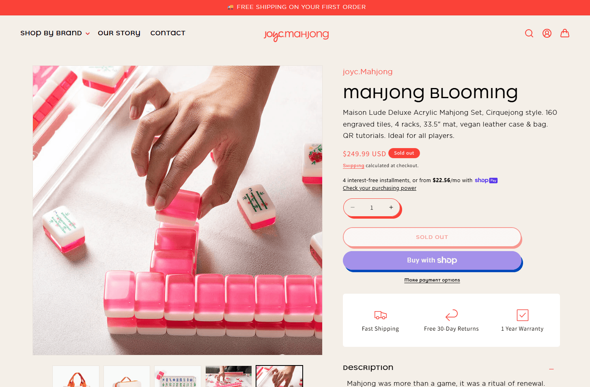Open the shopping bag cart icon

tap(565, 33)
